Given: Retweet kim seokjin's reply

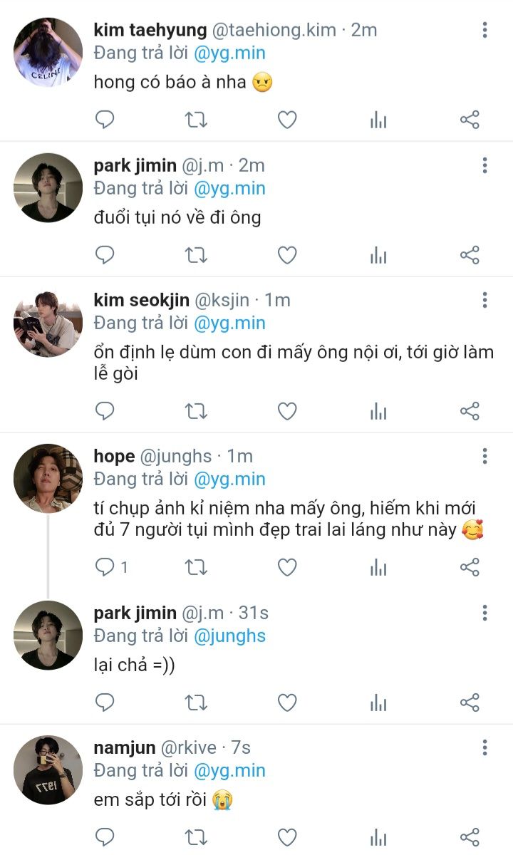Looking at the screenshot, I should pos(196,411).
